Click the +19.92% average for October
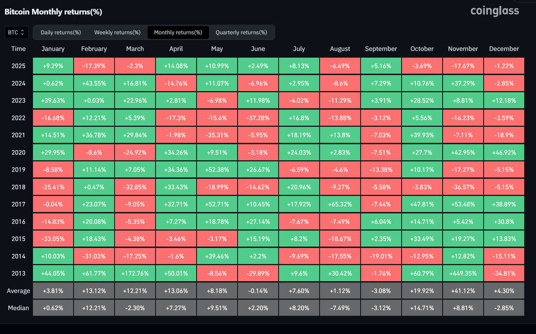 click(x=422, y=291)
